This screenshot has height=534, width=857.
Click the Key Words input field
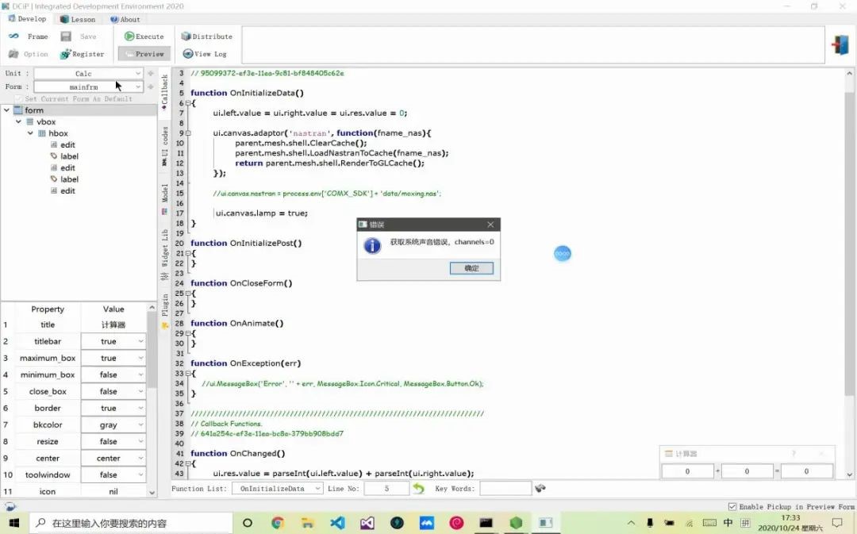(505, 488)
